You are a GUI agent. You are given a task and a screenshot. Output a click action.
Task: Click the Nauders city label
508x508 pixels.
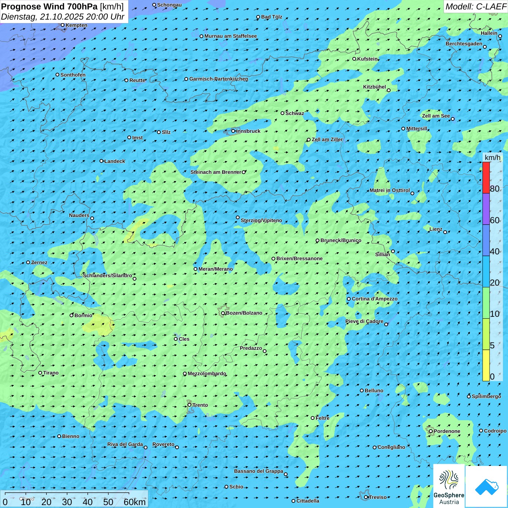pyautogui.click(x=79, y=215)
